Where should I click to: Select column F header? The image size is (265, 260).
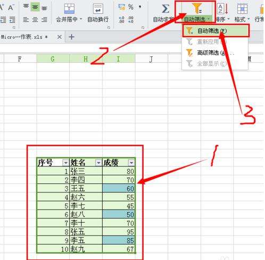pos(20,59)
